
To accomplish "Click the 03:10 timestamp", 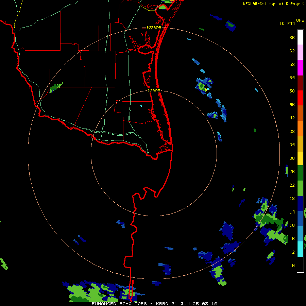I will click(209, 304).
